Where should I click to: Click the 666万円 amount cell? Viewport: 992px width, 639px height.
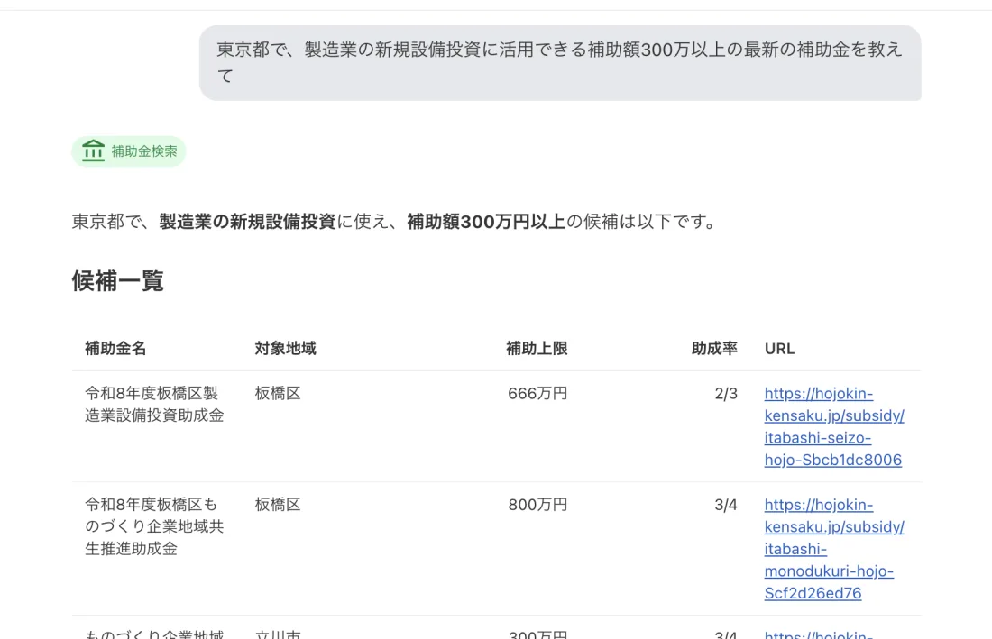[x=537, y=393]
